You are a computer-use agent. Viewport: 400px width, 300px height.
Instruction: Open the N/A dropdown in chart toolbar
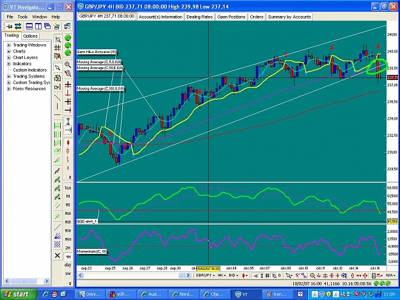pos(390,276)
